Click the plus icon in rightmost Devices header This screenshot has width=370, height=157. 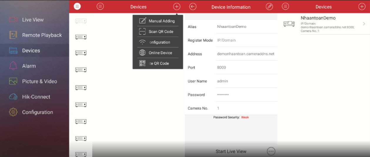pos(362,7)
